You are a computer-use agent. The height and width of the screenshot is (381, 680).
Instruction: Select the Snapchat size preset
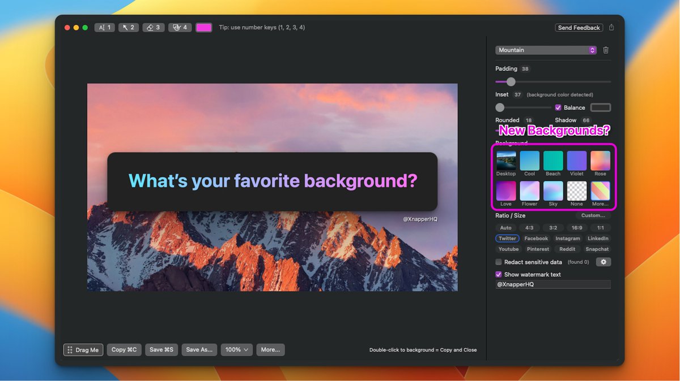tap(597, 249)
